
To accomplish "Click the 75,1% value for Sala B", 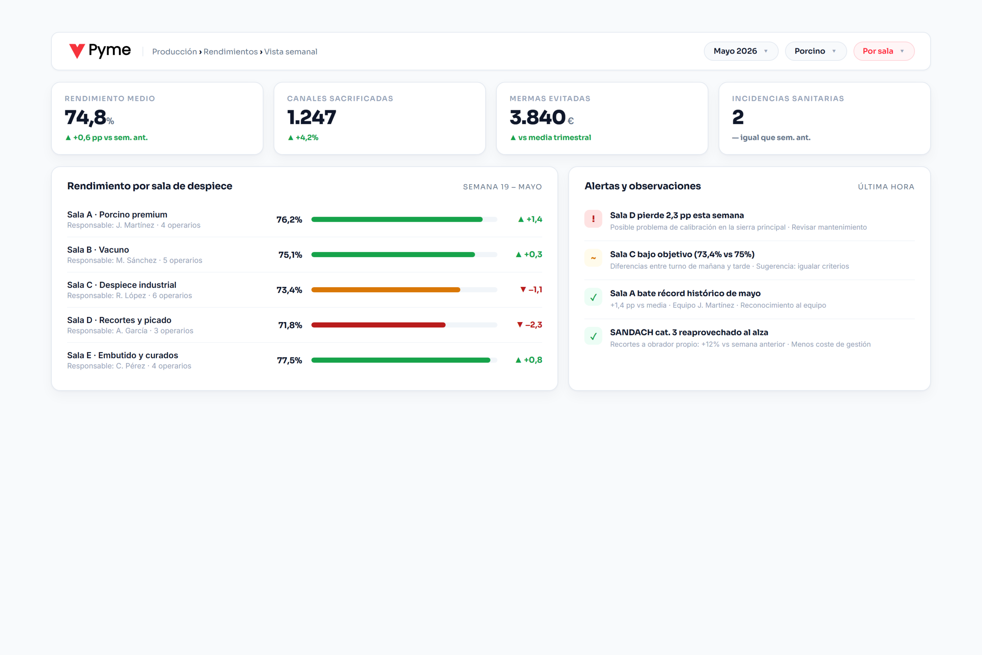I will (290, 255).
